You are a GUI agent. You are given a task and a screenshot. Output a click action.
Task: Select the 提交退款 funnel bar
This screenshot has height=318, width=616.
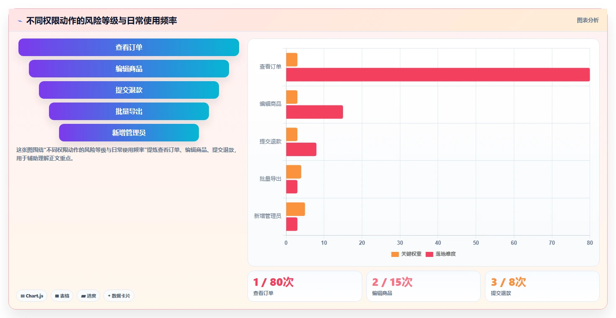[129, 90]
